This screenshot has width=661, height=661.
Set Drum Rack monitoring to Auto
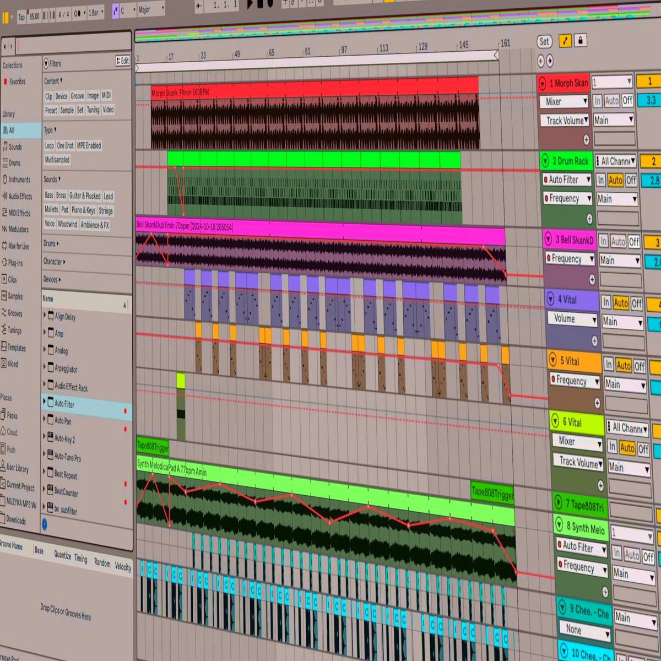click(x=615, y=180)
